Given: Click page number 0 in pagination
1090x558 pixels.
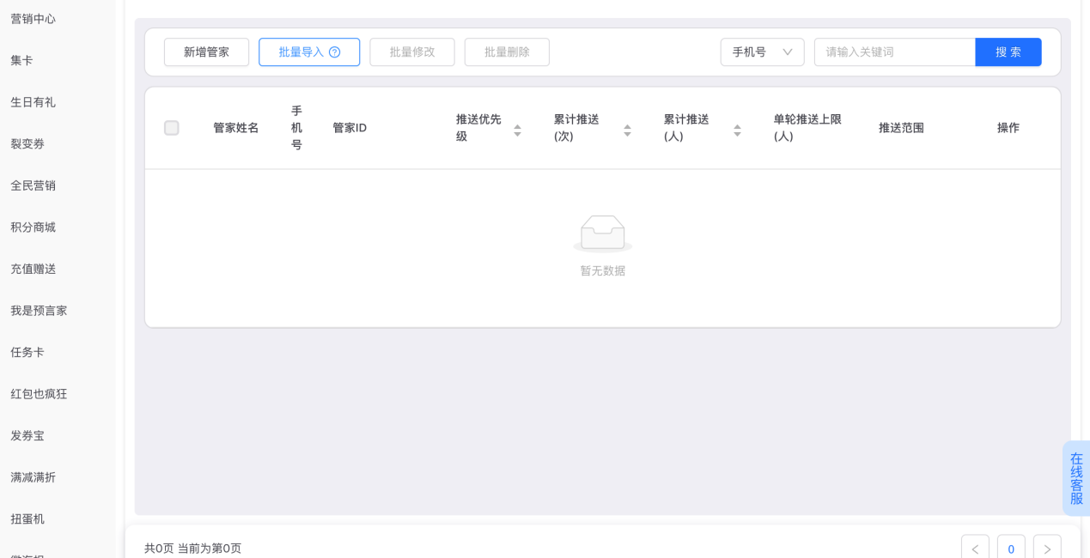Looking at the screenshot, I should tap(1011, 548).
